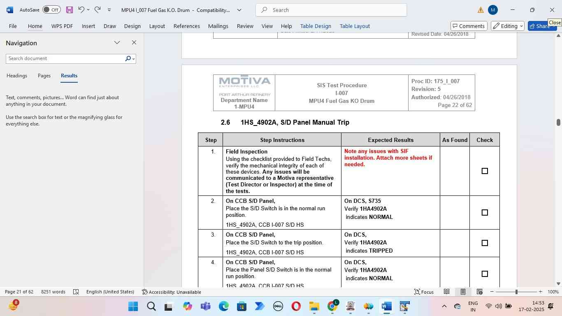Viewport: 562px width, 316px height.
Task: Click the Task View taskbar icon
Action: 169,307
